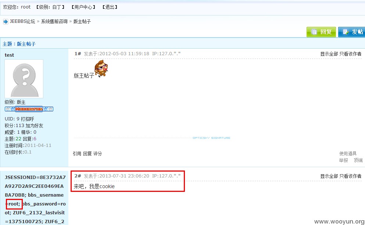Viewport: 365px width, 225px height.
Task: Click the green 回复 reply button
Action: [x=321, y=32]
